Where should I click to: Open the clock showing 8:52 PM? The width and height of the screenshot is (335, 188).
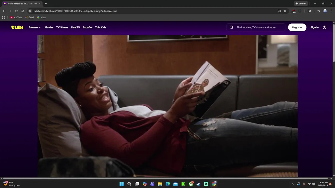323,184
